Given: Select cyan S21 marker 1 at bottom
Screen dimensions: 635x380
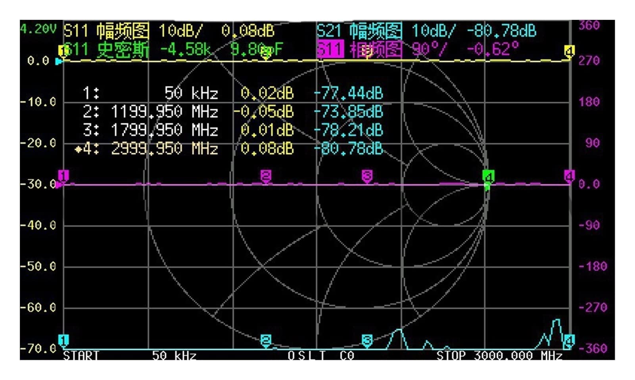Looking at the screenshot, I should point(63,340).
